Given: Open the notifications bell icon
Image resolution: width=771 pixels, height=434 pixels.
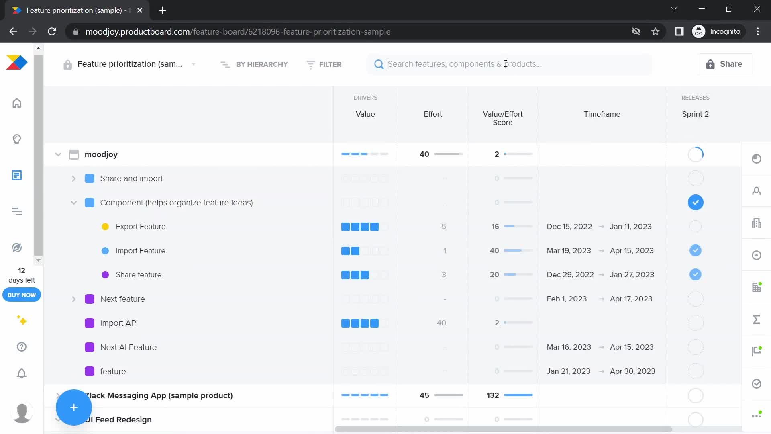Looking at the screenshot, I should tap(22, 374).
